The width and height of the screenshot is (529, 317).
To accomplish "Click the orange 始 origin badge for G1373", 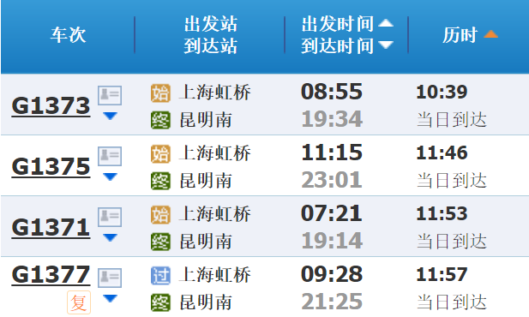I will [160, 93].
